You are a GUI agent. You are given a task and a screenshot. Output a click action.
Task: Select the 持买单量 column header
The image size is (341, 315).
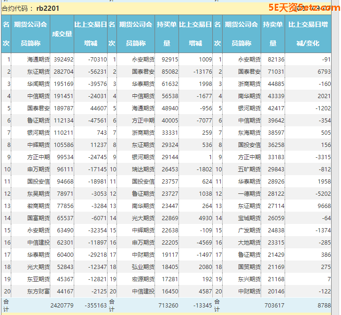tap(167, 34)
